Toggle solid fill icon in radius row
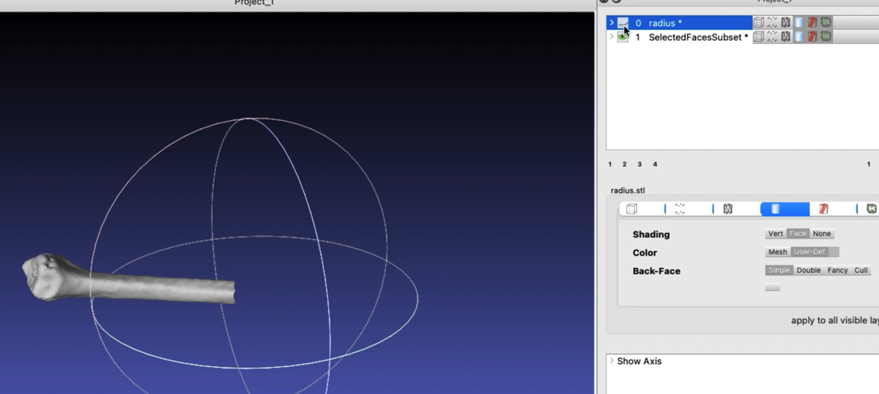The height and width of the screenshot is (394, 879). [x=798, y=23]
